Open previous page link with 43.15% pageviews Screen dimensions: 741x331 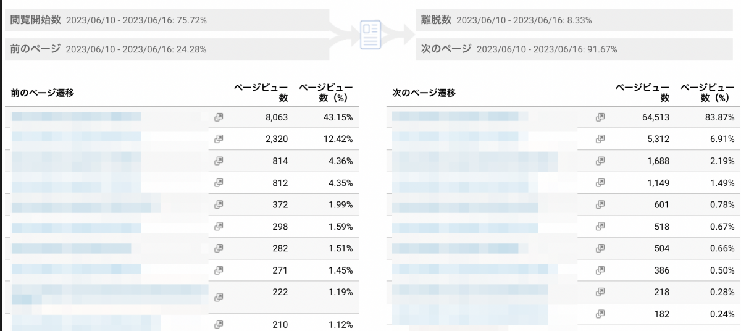[77, 117]
